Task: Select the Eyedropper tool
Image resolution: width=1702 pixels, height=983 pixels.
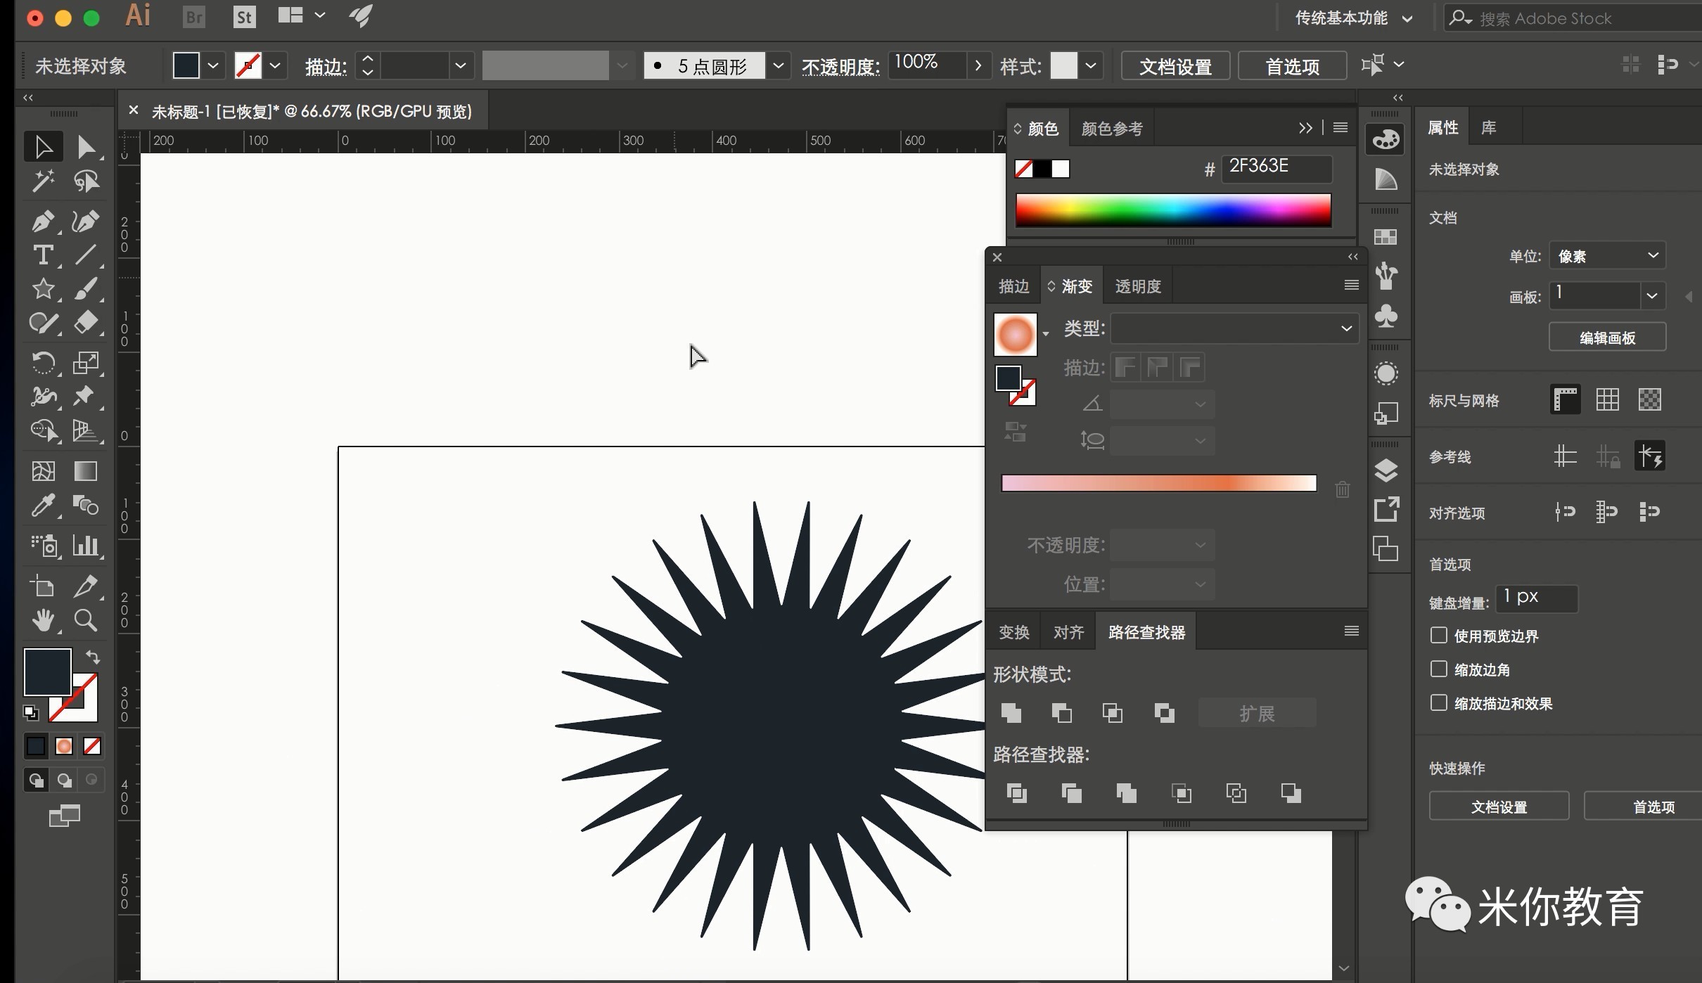Action: tap(43, 505)
